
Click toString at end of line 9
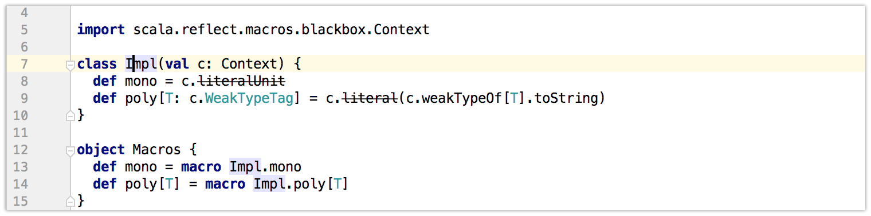(566, 98)
